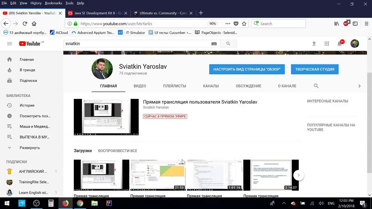The height and width of the screenshot is (209, 372).
Task: Open the 21:53 video thumbnail
Action: point(157,175)
